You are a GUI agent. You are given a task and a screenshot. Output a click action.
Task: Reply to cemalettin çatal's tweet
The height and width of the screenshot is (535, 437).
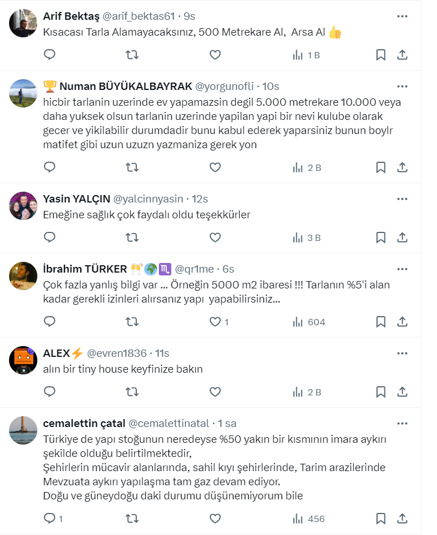[50, 518]
